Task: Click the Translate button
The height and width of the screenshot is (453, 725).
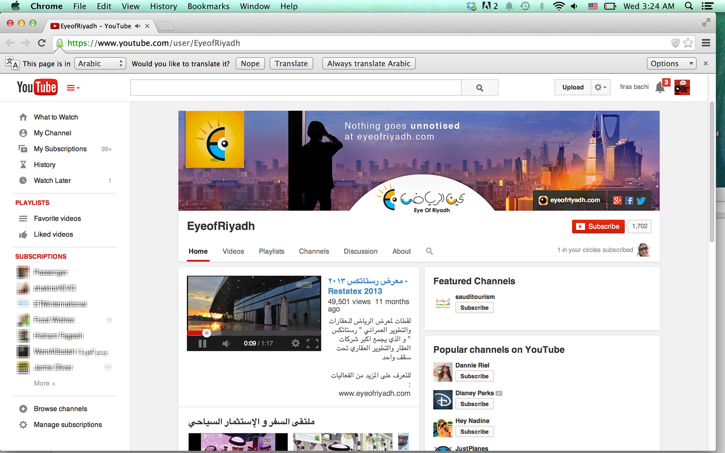Action: pyautogui.click(x=291, y=63)
